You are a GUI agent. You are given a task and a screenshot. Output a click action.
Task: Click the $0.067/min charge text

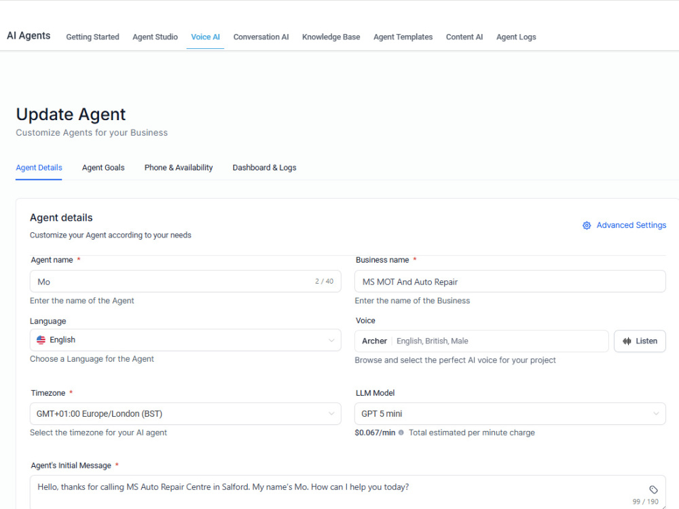(375, 433)
